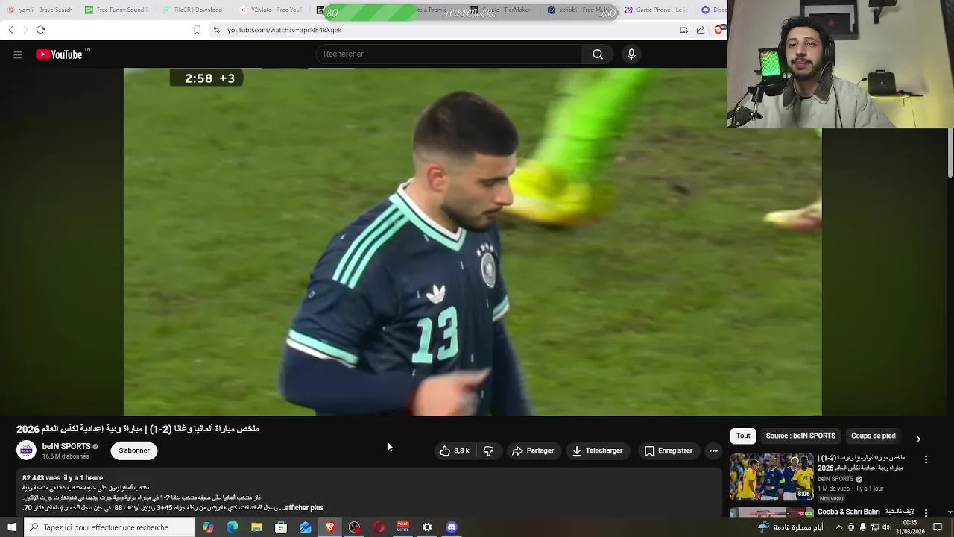
Task: Switch to the skribbl tab
Action: (581, 10)
